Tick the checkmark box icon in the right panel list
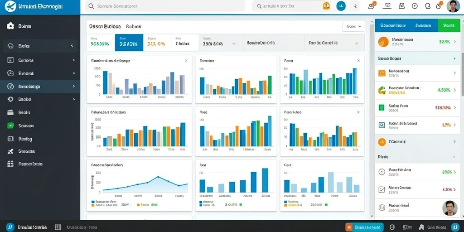 pos(382,188)
